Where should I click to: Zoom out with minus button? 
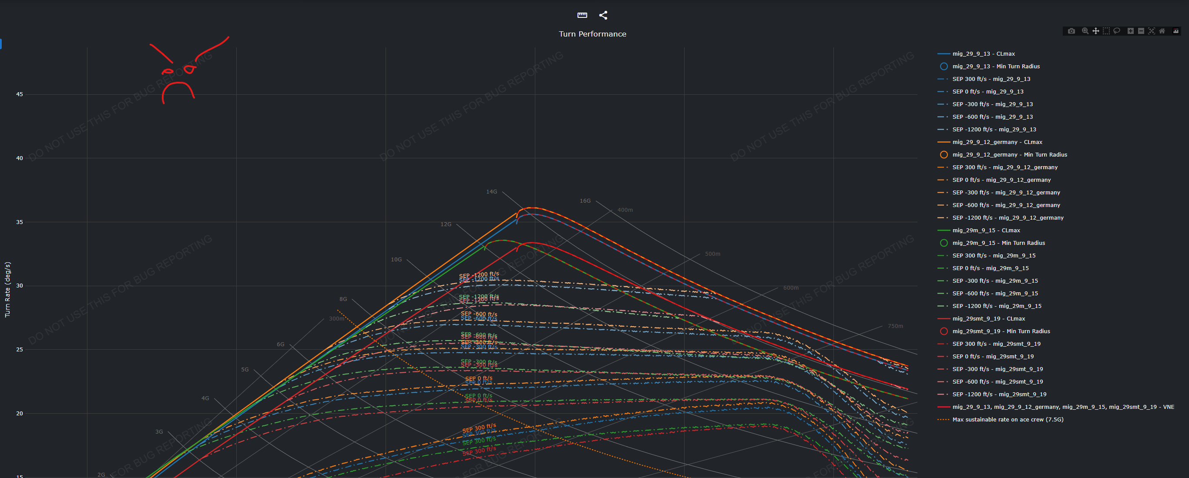[1141, 31]
